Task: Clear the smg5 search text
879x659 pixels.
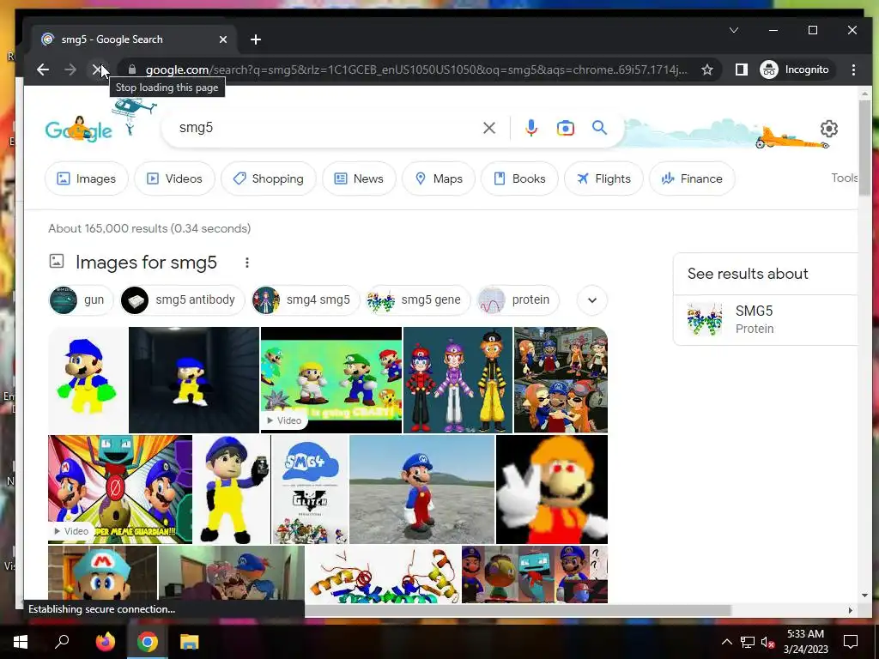Action: tap(488, 128)
